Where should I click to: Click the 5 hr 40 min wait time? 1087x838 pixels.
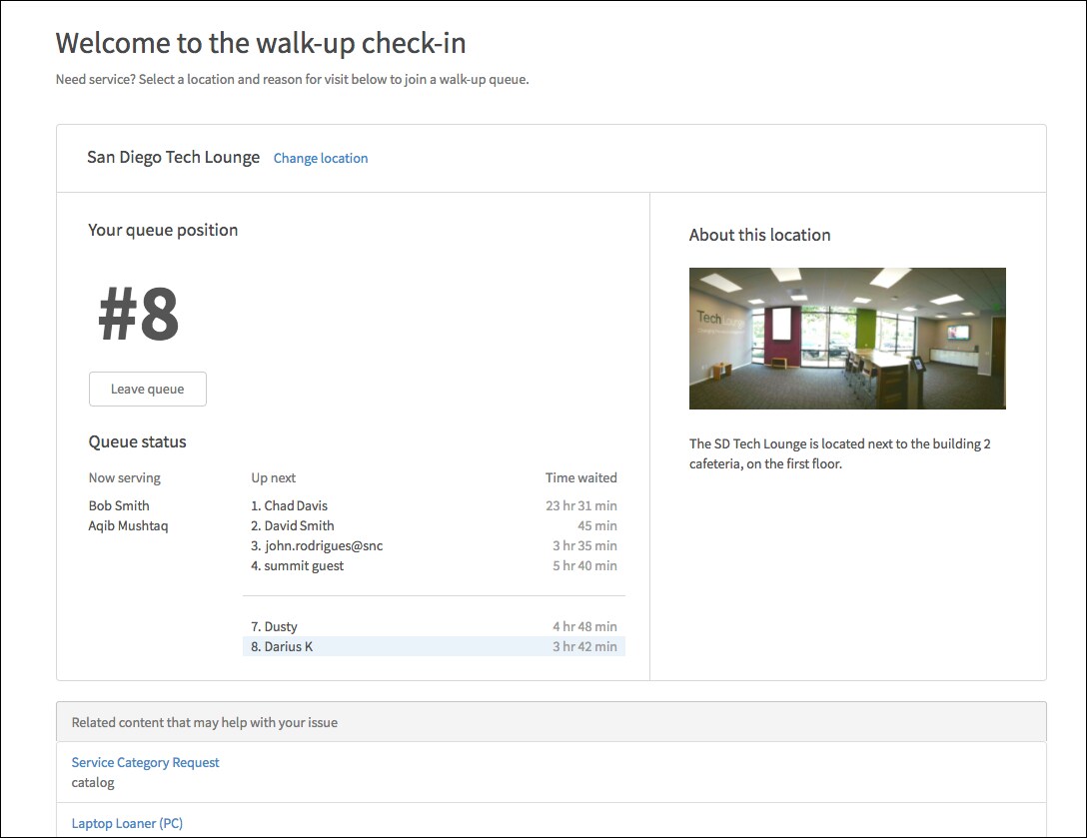[584, 566]
